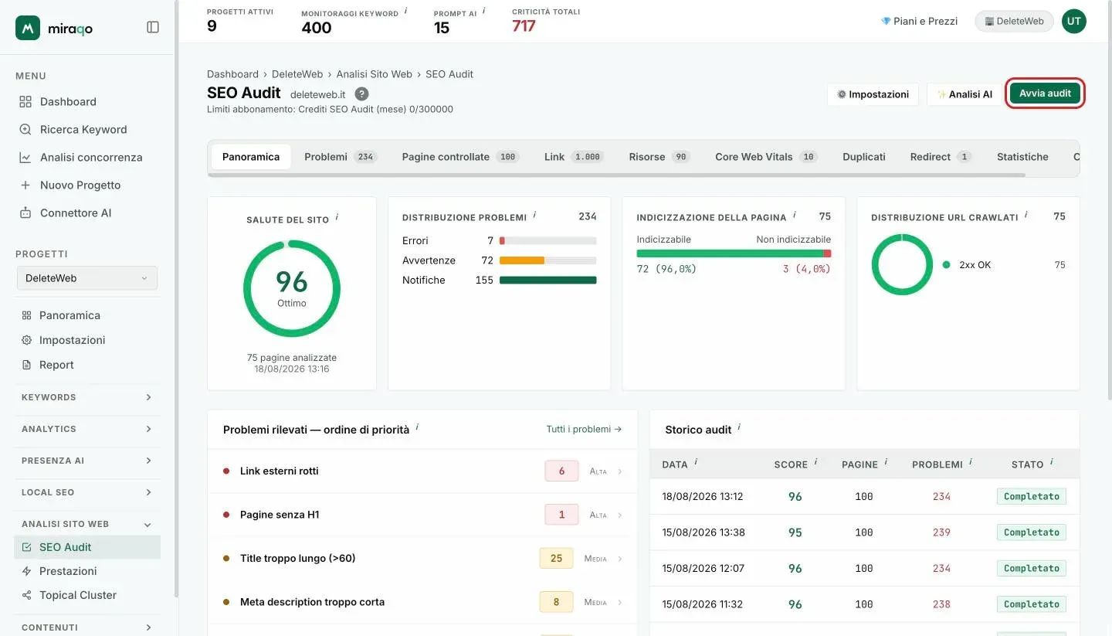Follow the Tutti i problemi link
This screenshot has height=636, width=1112.
tap(584, 429)
